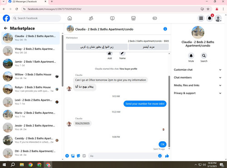Screen dimensions: 227x168
Task: Open Jessie 2 Beds 2 Baths chat
Action: (30, 128)
